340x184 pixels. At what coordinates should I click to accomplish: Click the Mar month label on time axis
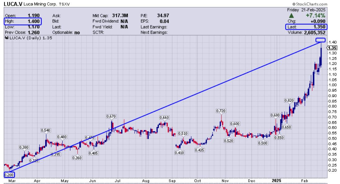pyautogui.click(x=12, y=181)
